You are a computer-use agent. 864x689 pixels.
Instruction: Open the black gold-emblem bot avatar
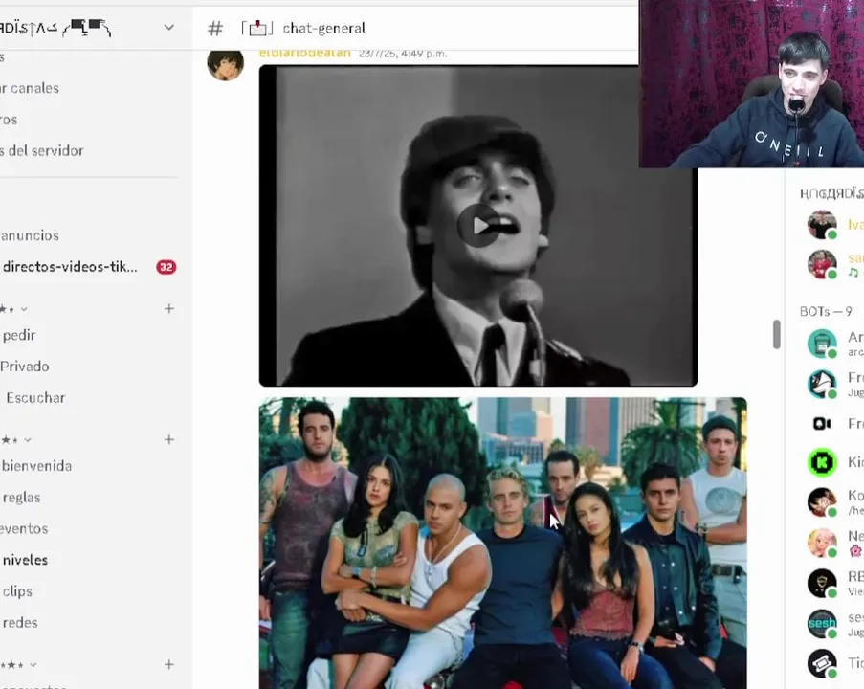[822, 583]
